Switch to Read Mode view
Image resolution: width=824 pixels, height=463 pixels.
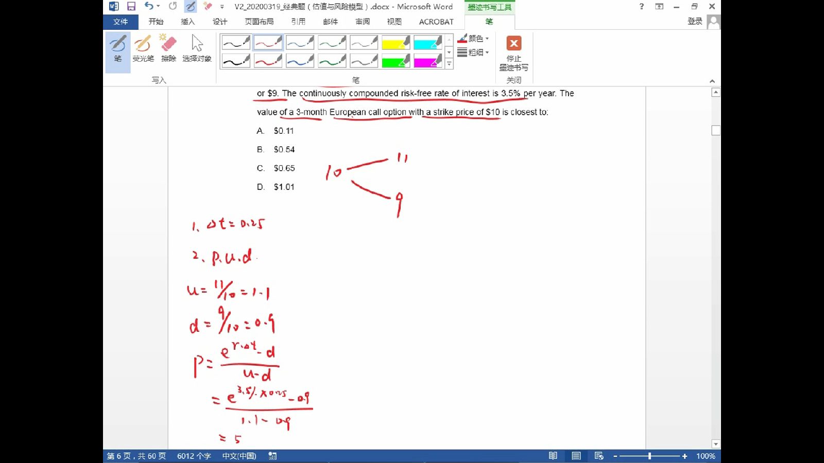point(553,456)
